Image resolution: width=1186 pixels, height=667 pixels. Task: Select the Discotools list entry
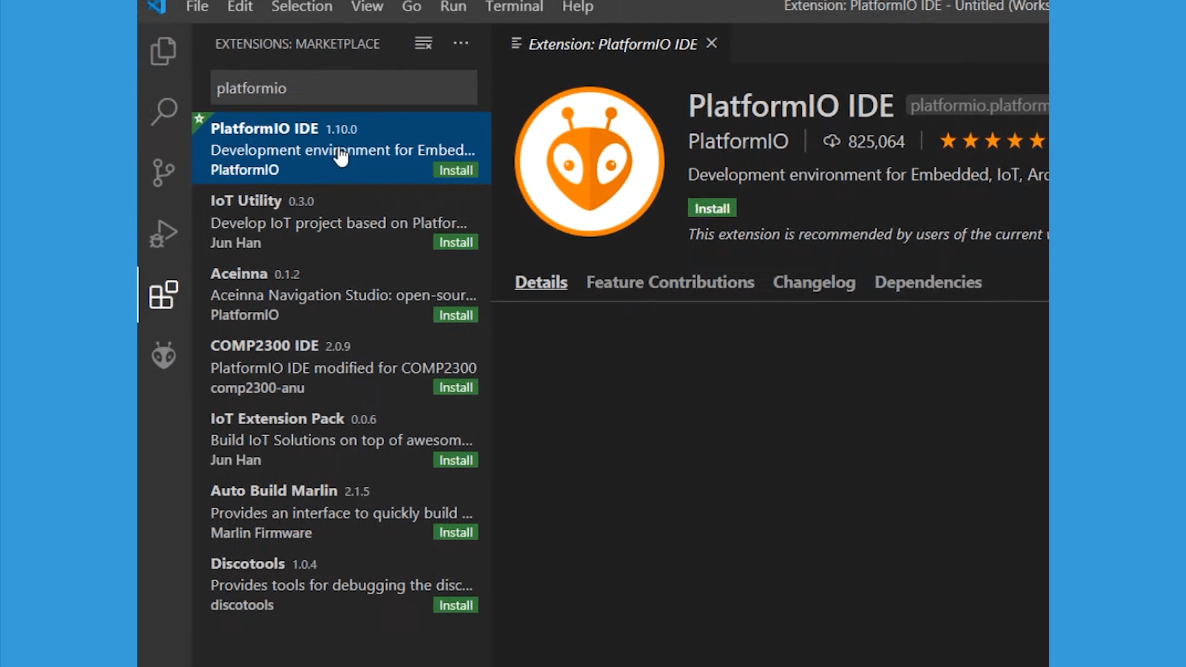coord(341,584)
